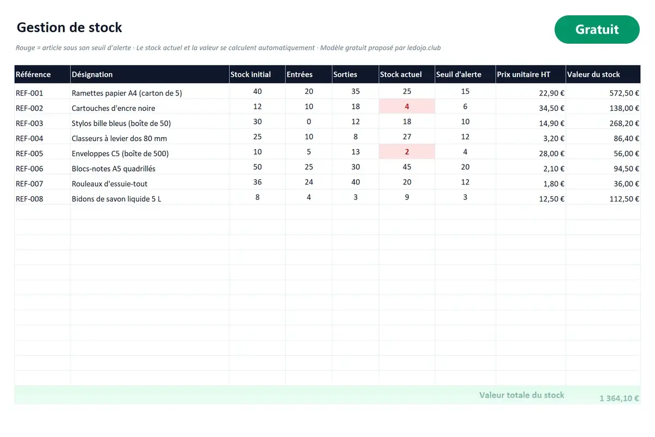
Task: Select the Désignation column header
Action: click(x=150, y=74)
